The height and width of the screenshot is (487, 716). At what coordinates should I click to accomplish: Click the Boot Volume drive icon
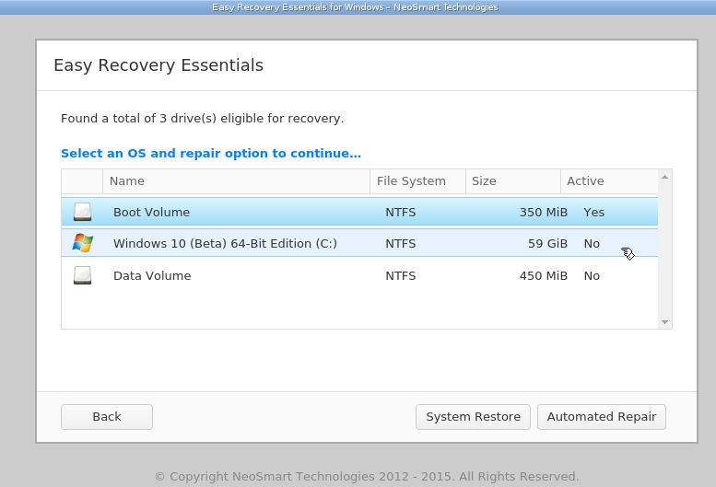82,212
